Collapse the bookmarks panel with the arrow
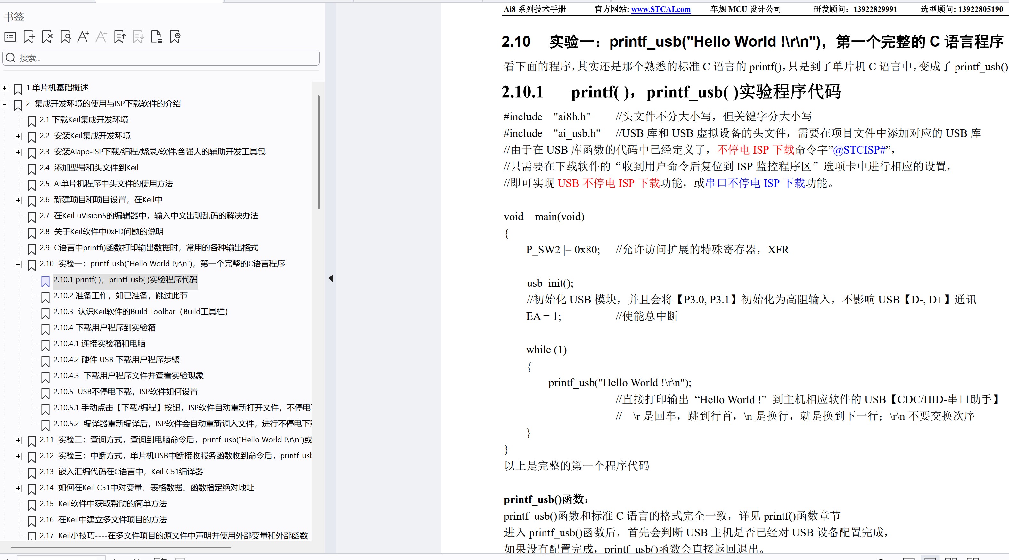 pos(331,278)
